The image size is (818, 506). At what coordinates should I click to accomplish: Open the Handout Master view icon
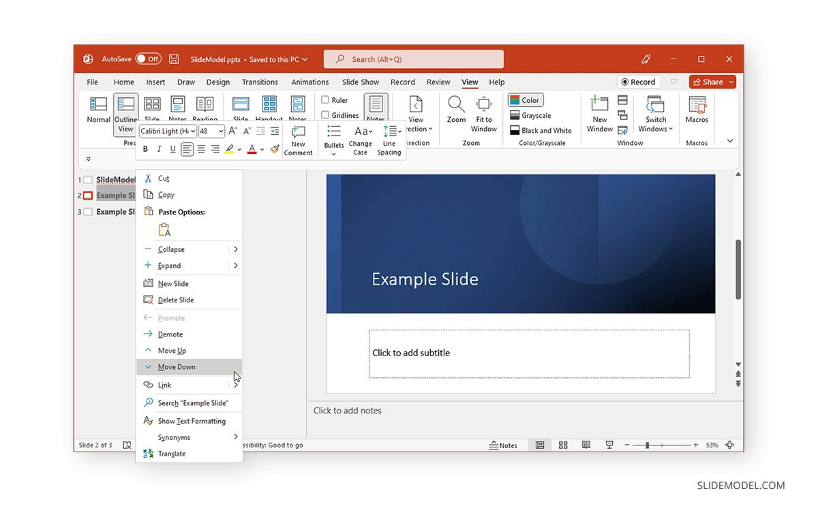coord(269,104)
